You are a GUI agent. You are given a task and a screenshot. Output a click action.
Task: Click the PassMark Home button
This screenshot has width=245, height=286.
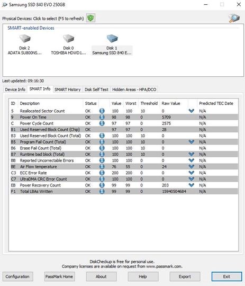tap(59, 276)
